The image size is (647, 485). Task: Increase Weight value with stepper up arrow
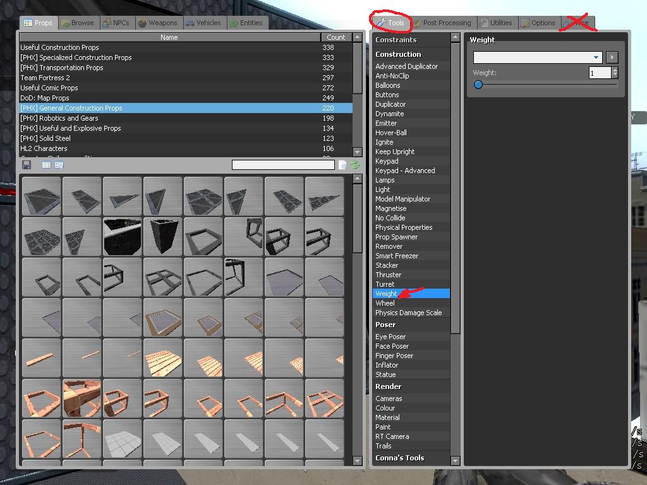click(615, 70)
